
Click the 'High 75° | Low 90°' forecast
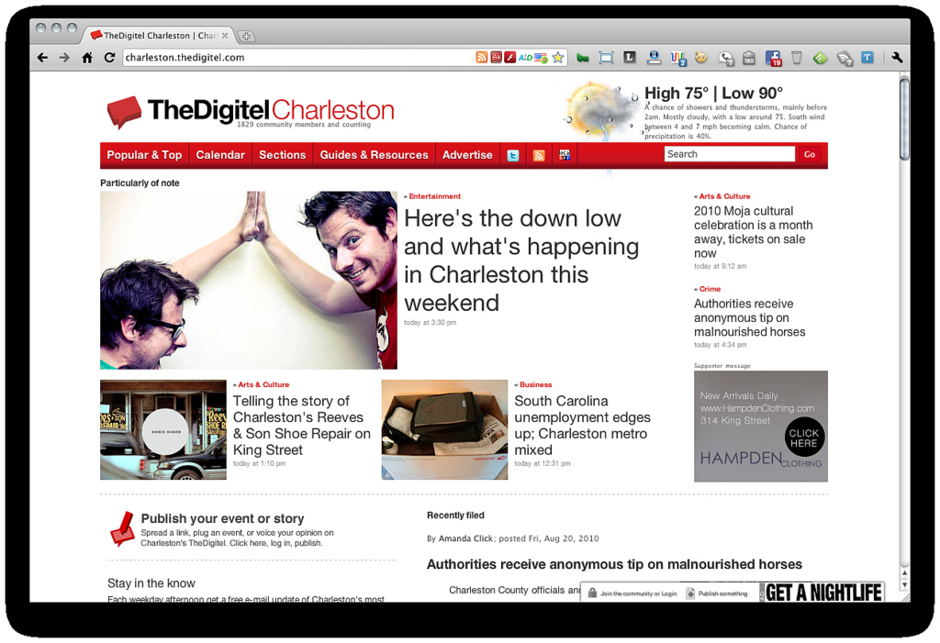click(x=713, y=93)
